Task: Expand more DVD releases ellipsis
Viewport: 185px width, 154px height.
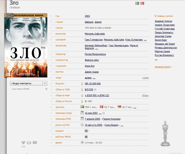Action: coord(122,125)
